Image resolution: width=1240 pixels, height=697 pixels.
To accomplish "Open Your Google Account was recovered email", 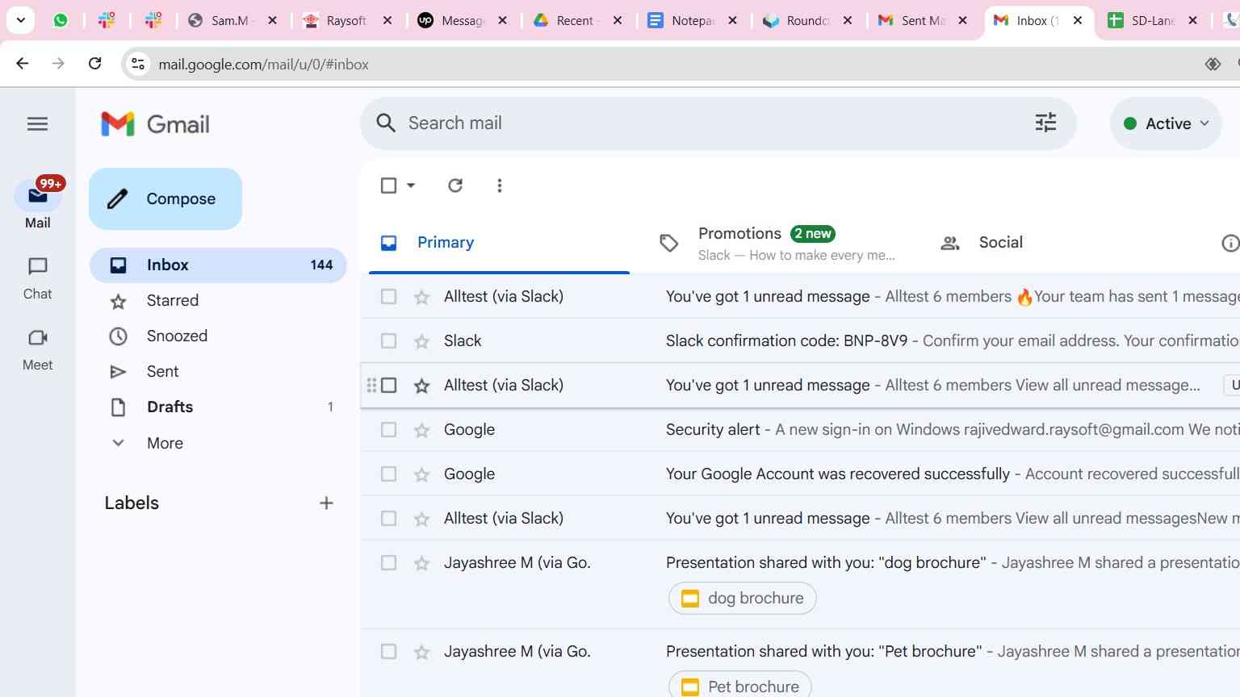I will pos(800,474).
